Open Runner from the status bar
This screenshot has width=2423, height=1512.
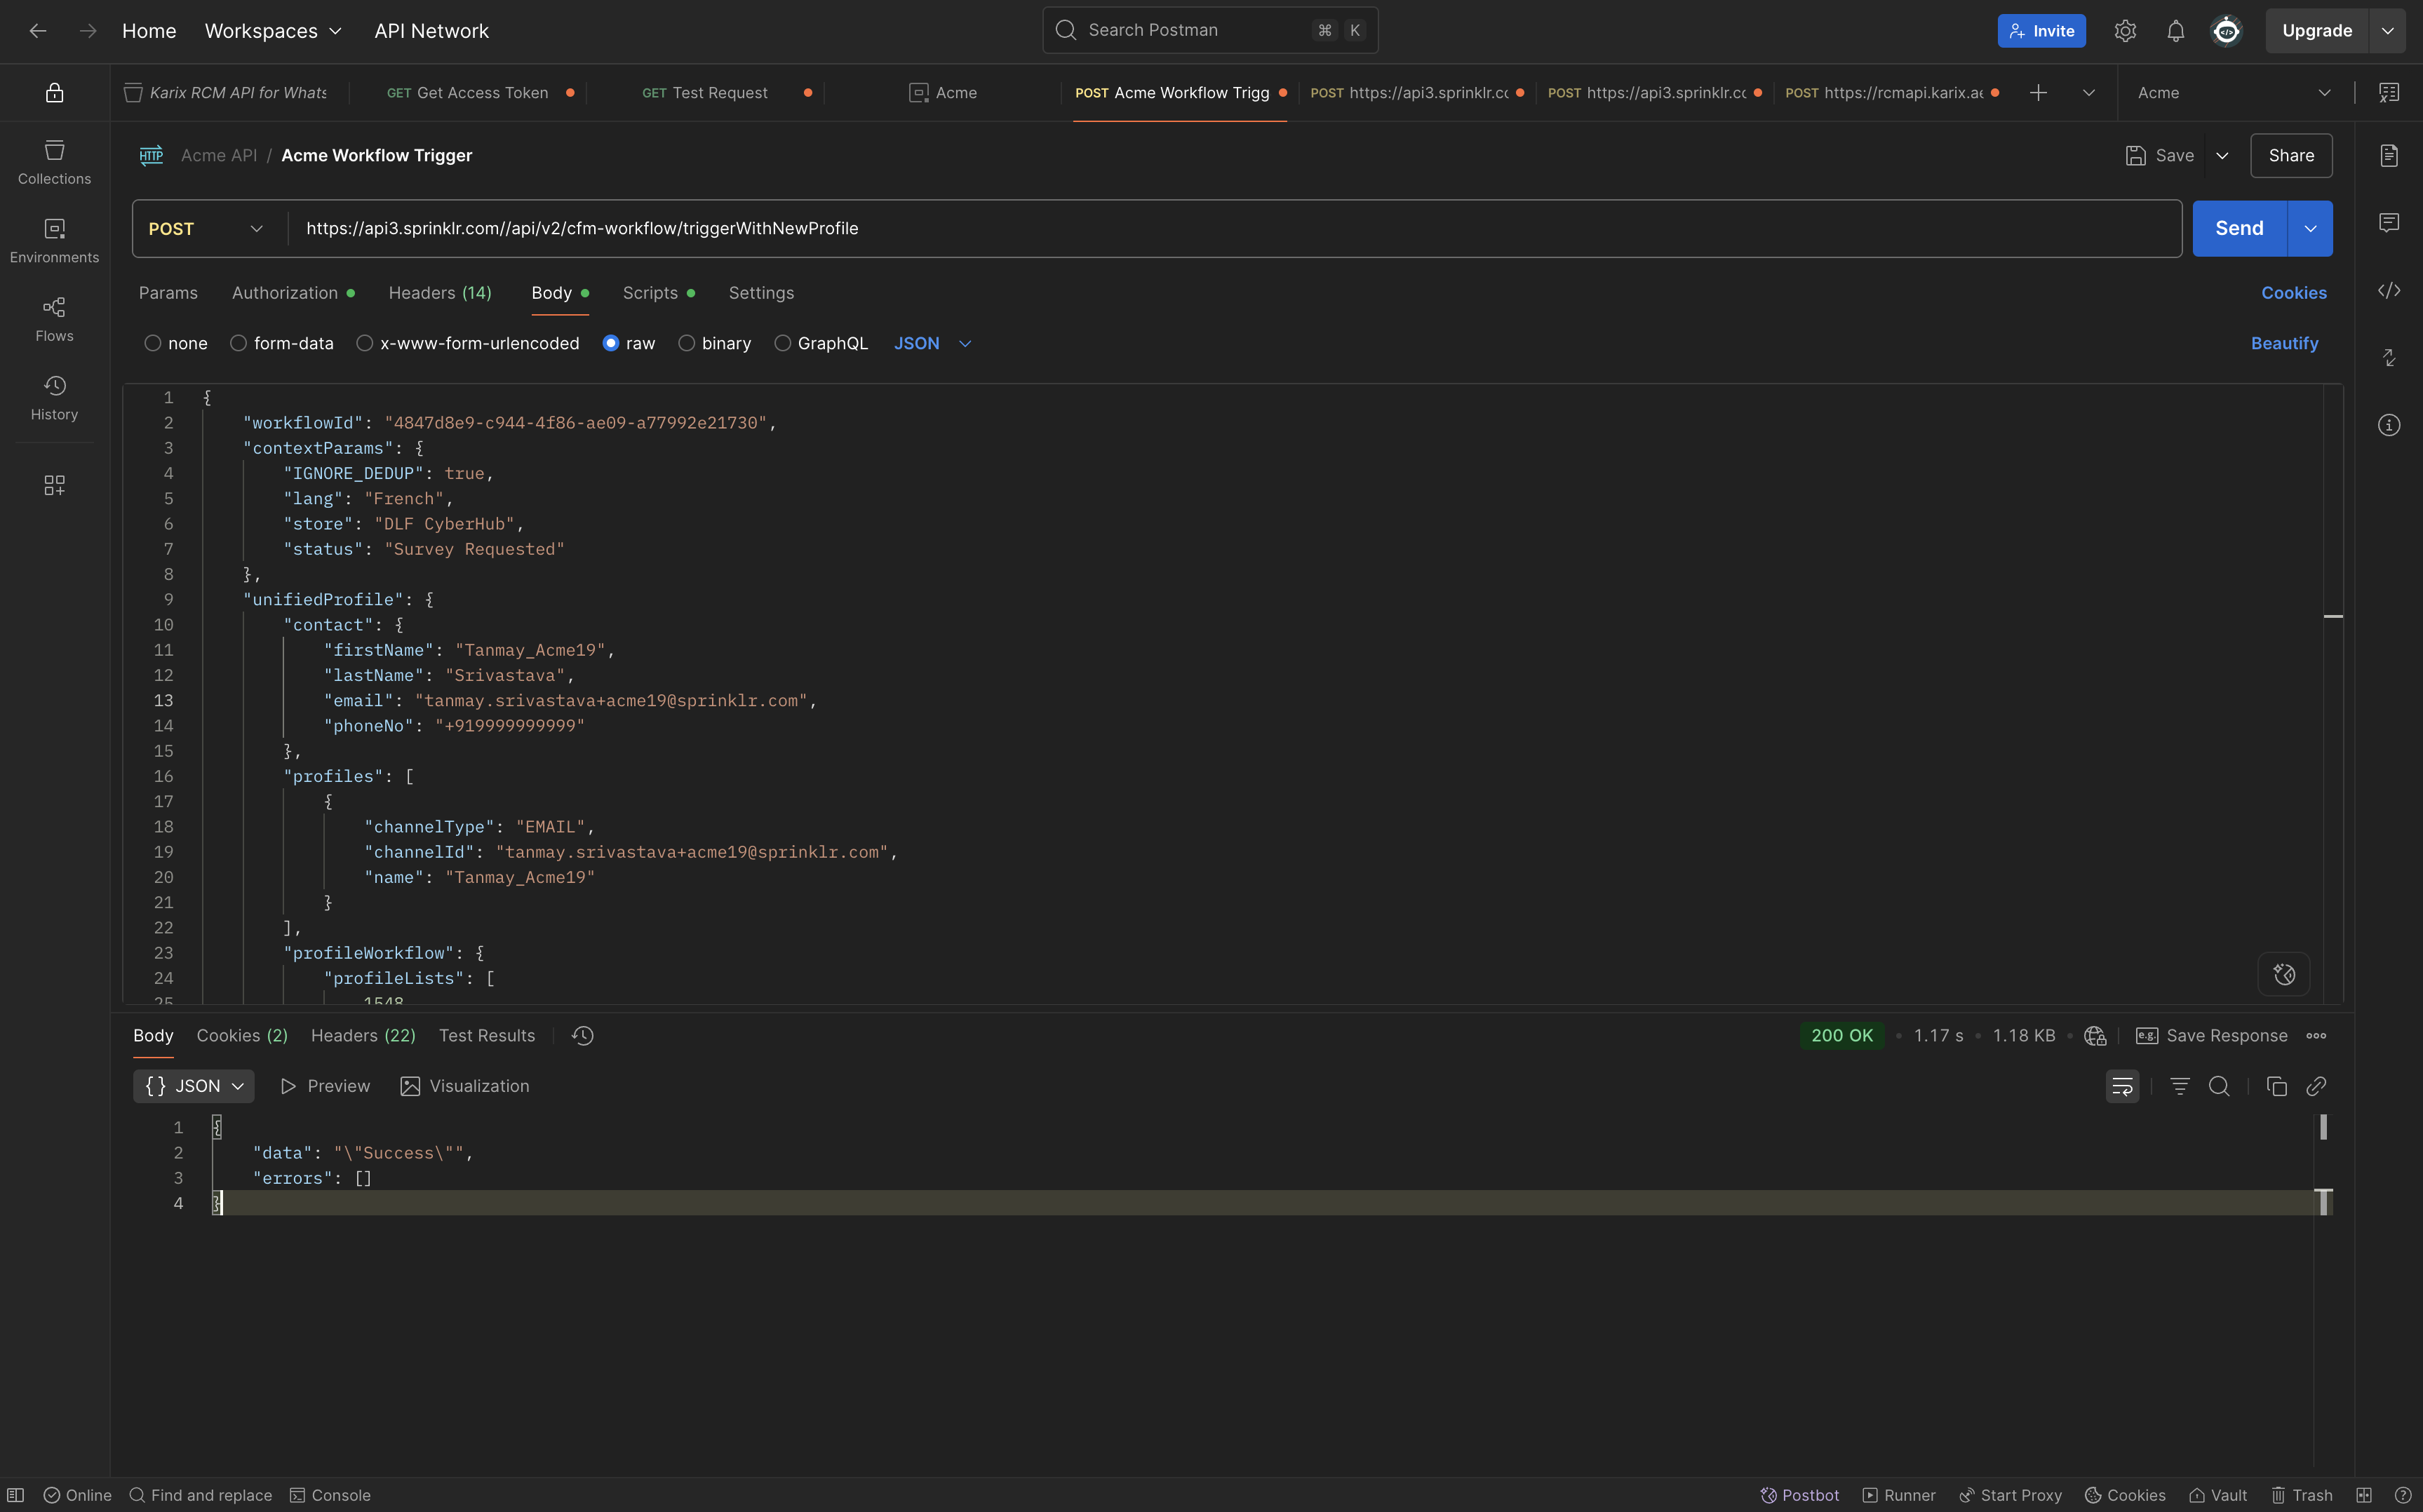[1898, 1495]
